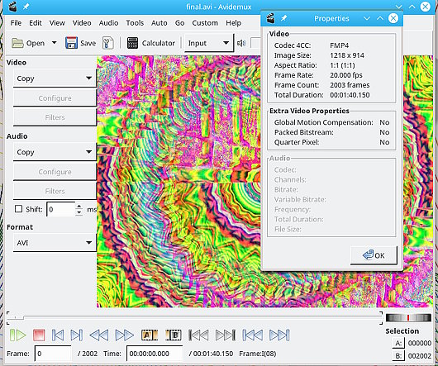
Task: Click the jog shuttle slider with red marker
Action: coord(408,318)
